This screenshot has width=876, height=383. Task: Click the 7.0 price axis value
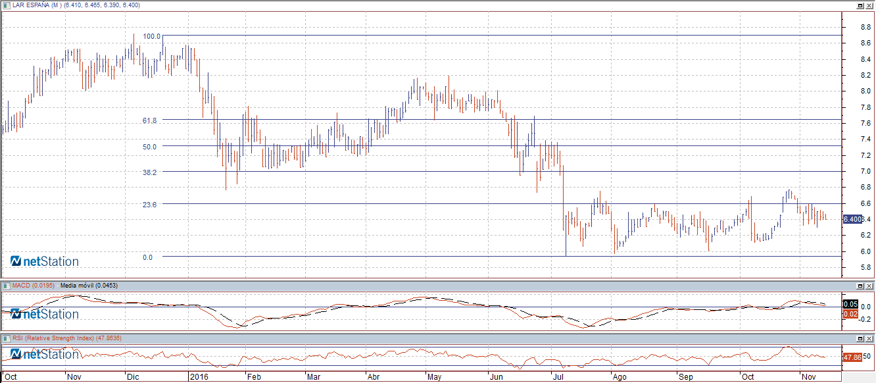tap(866, 171)
